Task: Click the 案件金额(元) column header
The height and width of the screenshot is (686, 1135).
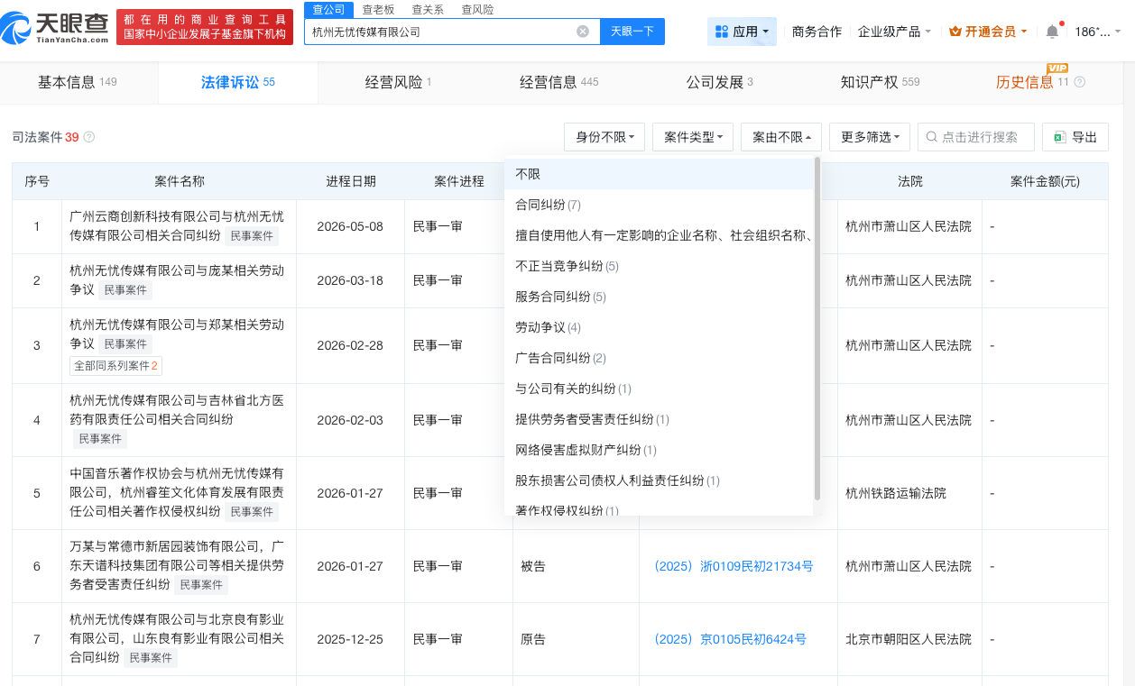Action: (1045, 181)
